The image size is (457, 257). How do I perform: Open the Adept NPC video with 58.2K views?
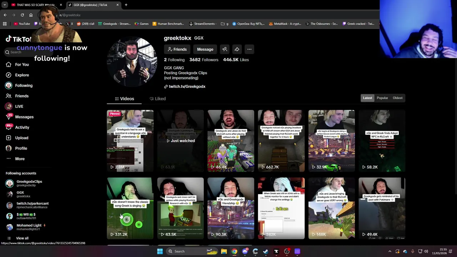point(382,141)
